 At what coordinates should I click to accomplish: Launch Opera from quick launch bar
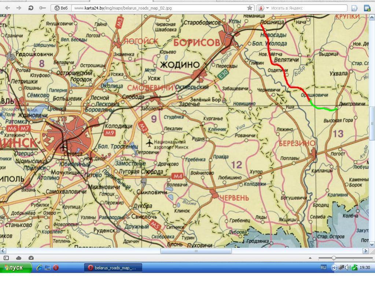pos(56,268)
